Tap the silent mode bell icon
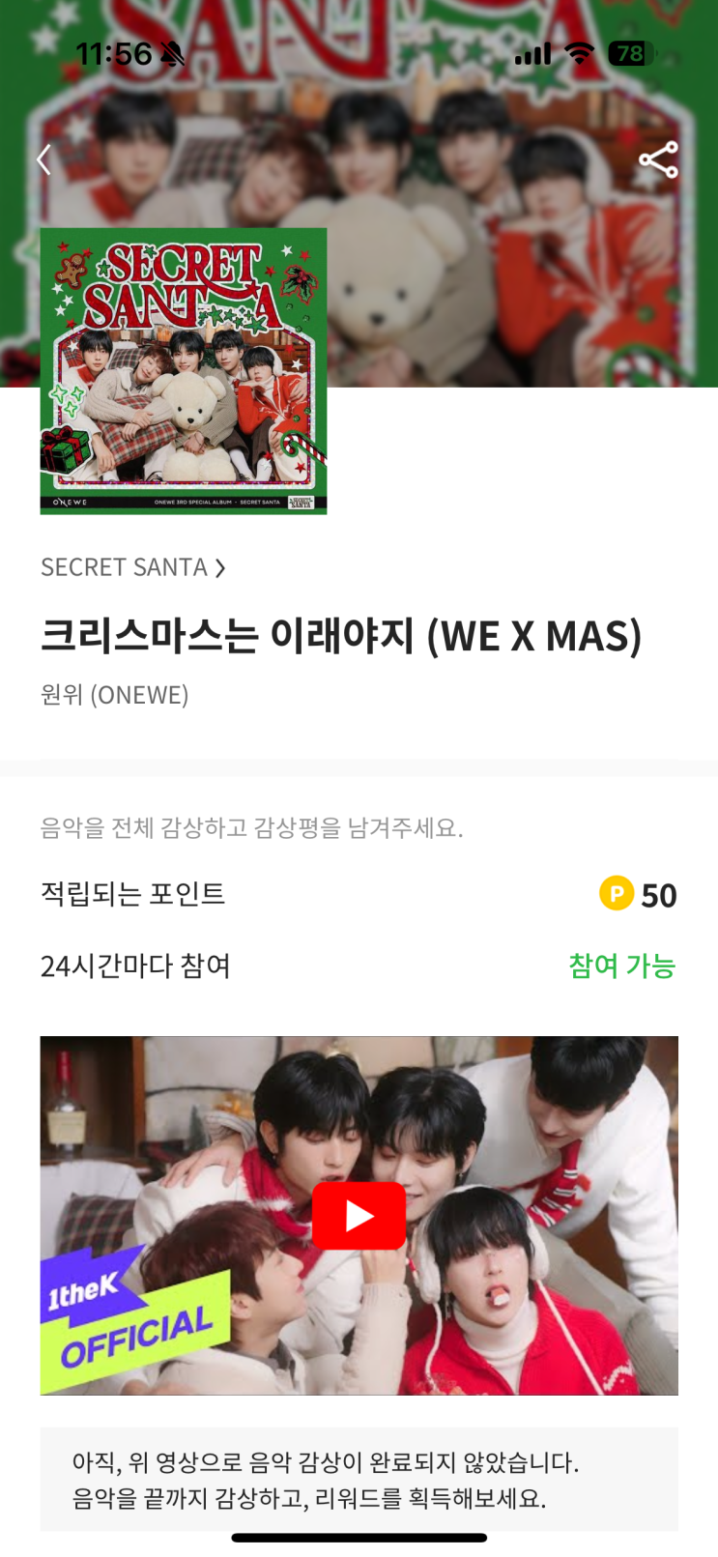The image size is (718, 1557). tap(172, 54)
